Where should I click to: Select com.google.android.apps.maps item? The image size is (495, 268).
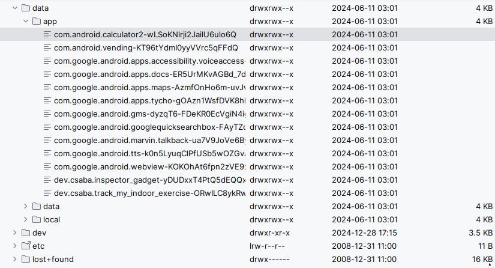[149, 87]
